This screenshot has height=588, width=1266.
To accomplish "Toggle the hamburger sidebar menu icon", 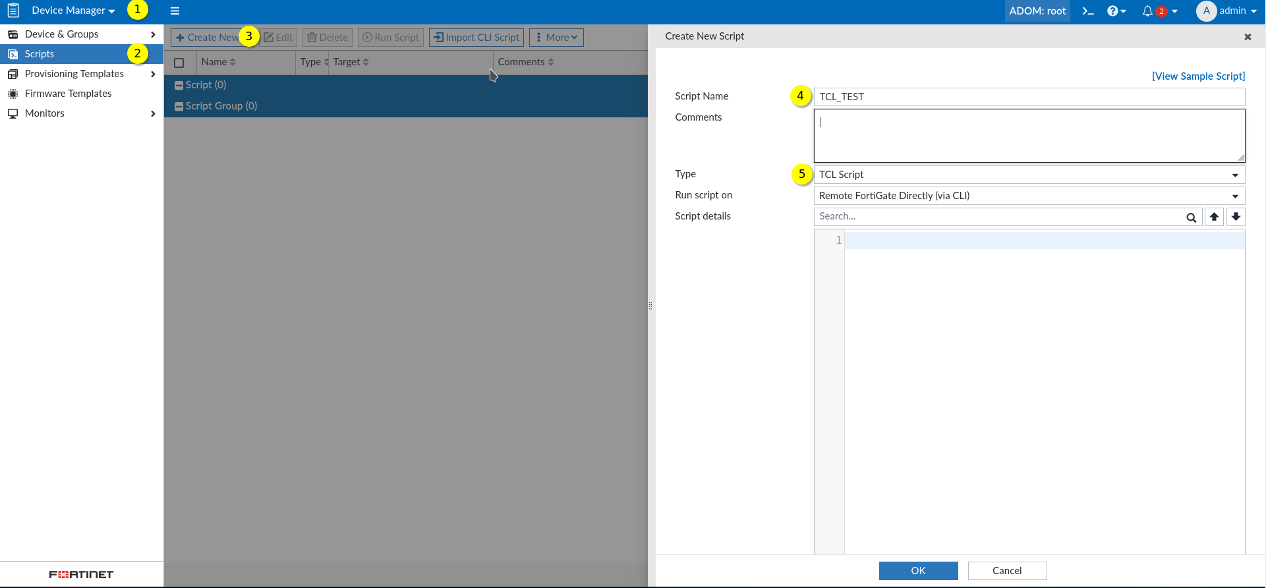I will coord(175,11).
